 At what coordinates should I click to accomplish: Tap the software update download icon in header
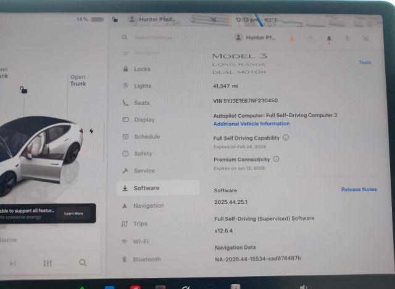click(291, 38)
